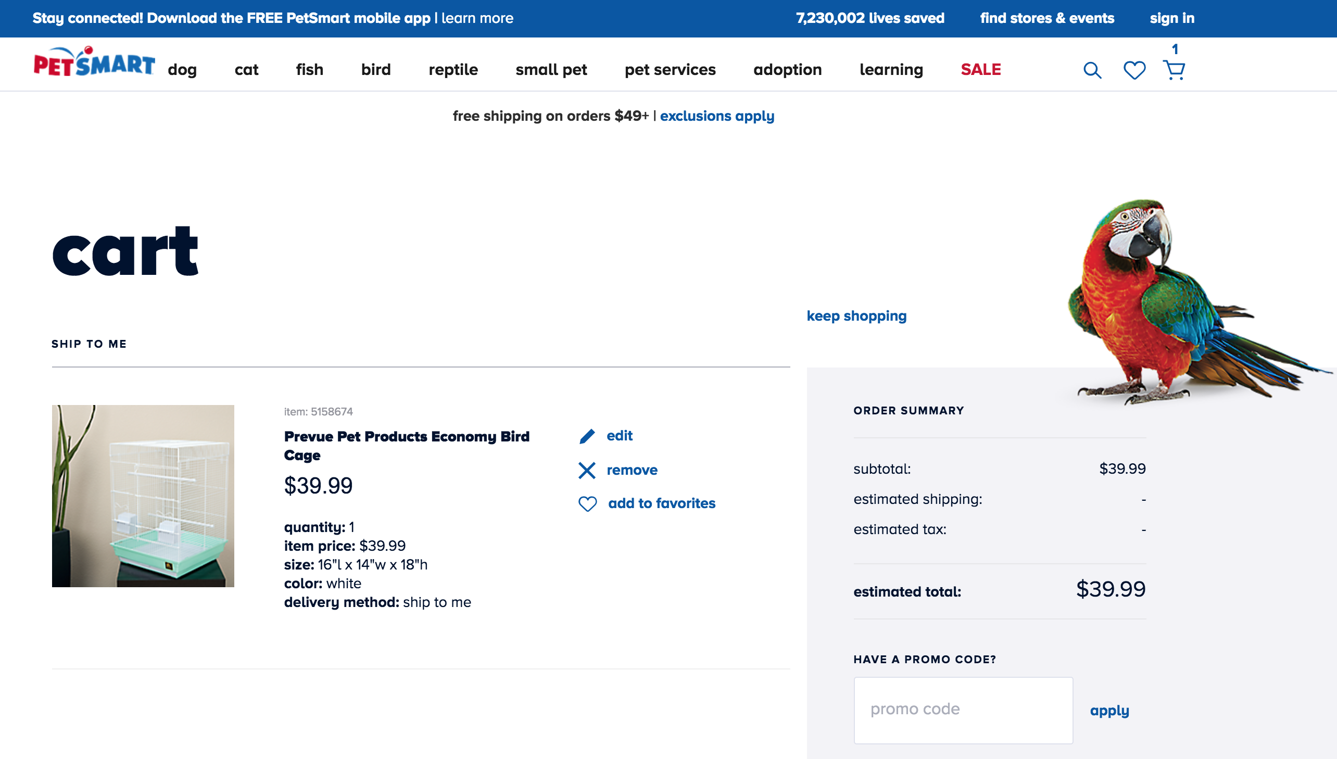Open search with the magnifying glass icon

pyautogui.click(x=1092, y=70)
